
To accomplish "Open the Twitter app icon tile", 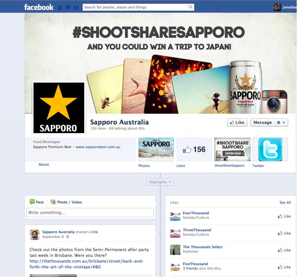I will pyautogui.click(x=270, y=149).
